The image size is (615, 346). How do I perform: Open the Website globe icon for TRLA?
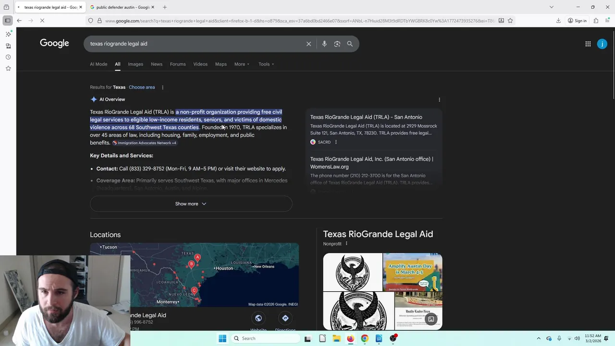click(258, 318)
